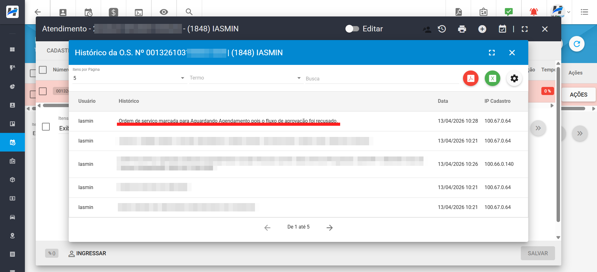Screen dimensions: 597x272
Task: Go to next page of history
Action: coord(330,228)
